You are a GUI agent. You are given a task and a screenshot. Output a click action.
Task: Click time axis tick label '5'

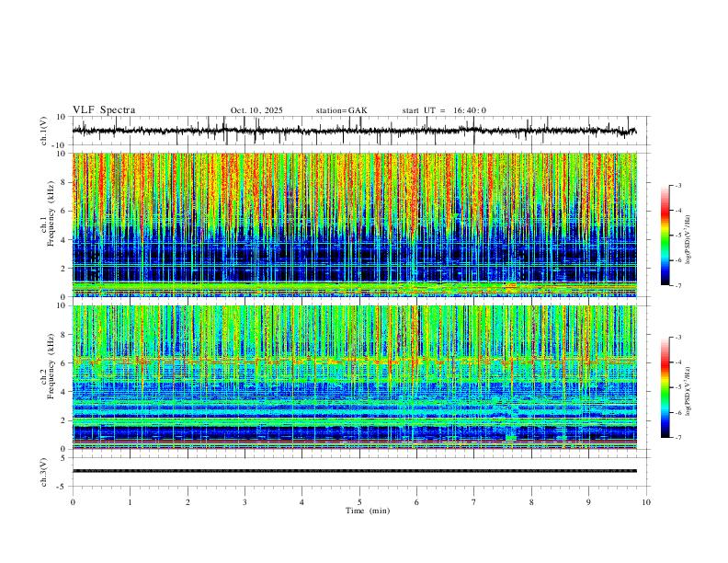(x=359, y=502)
